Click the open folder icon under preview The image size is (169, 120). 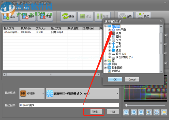(164, 112)
